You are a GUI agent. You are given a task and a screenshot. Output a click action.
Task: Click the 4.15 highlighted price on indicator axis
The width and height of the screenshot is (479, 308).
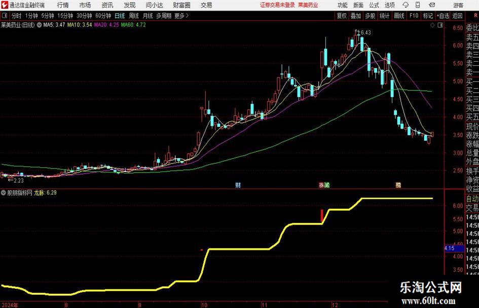[454, 248]
